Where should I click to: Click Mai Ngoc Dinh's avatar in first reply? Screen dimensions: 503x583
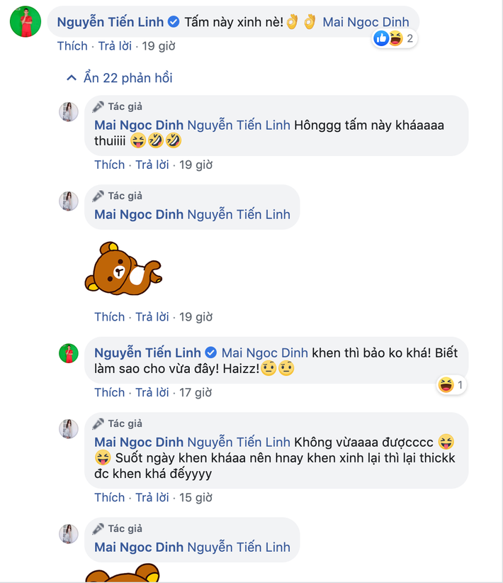pos(69,111)
